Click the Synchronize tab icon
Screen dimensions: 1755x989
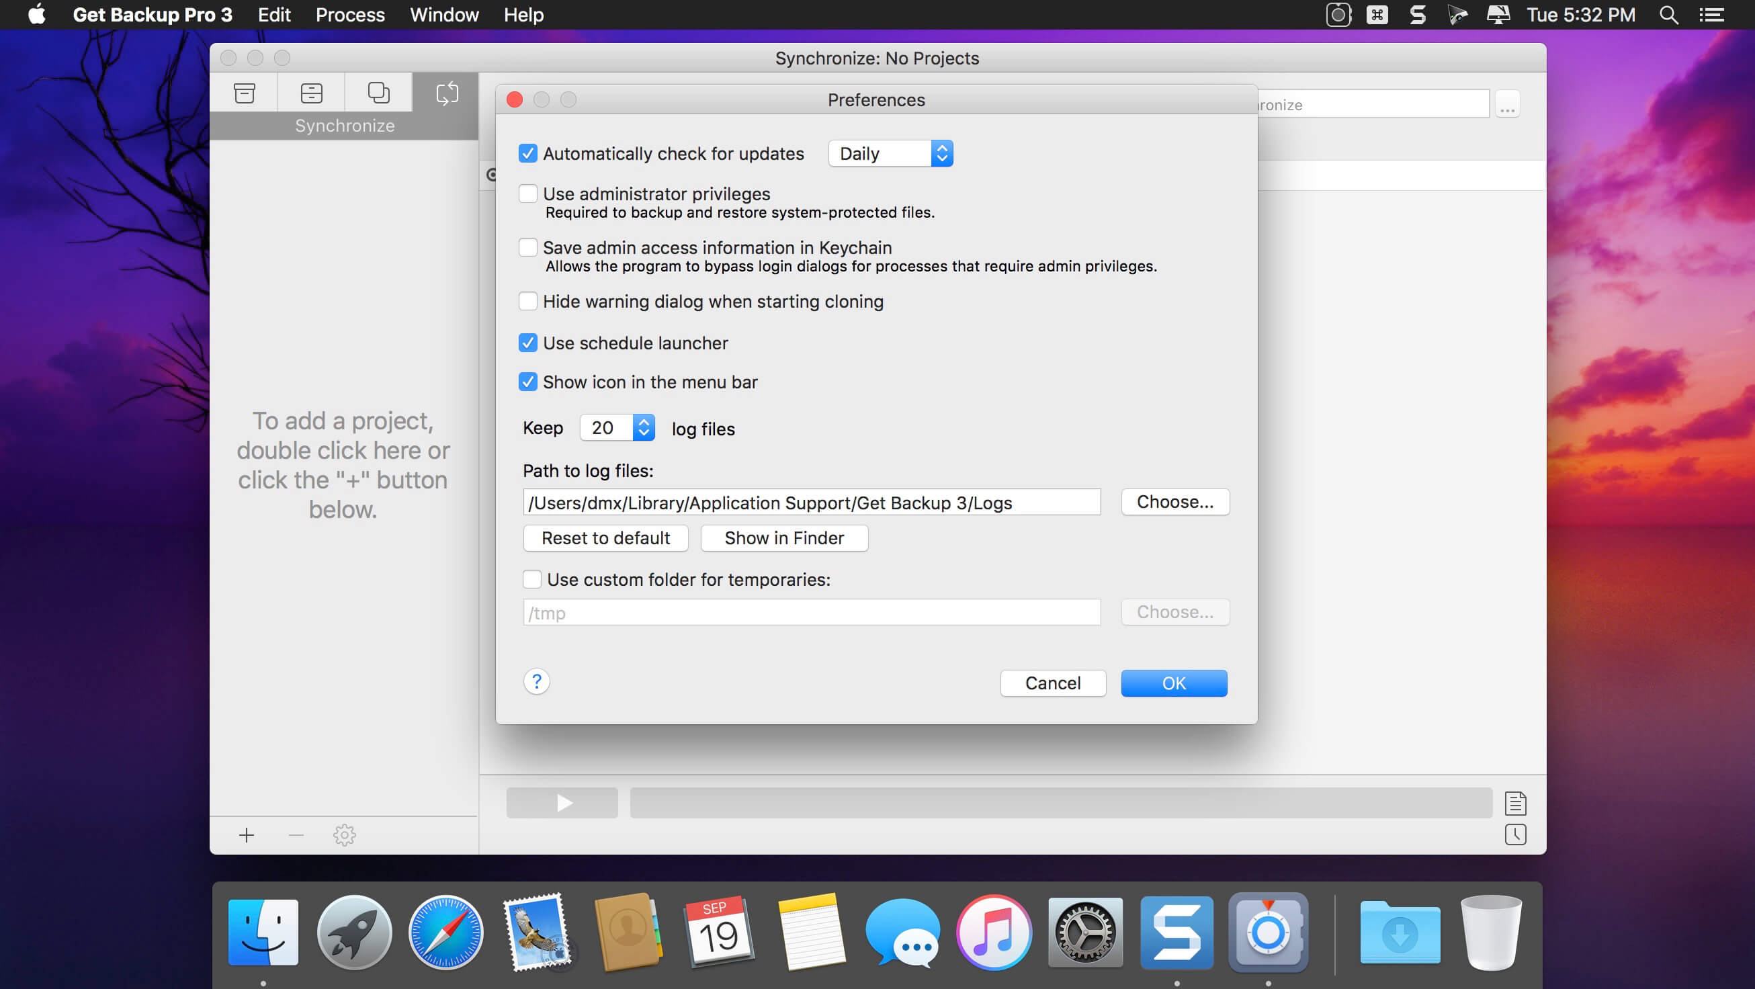[x=446, y=93]
